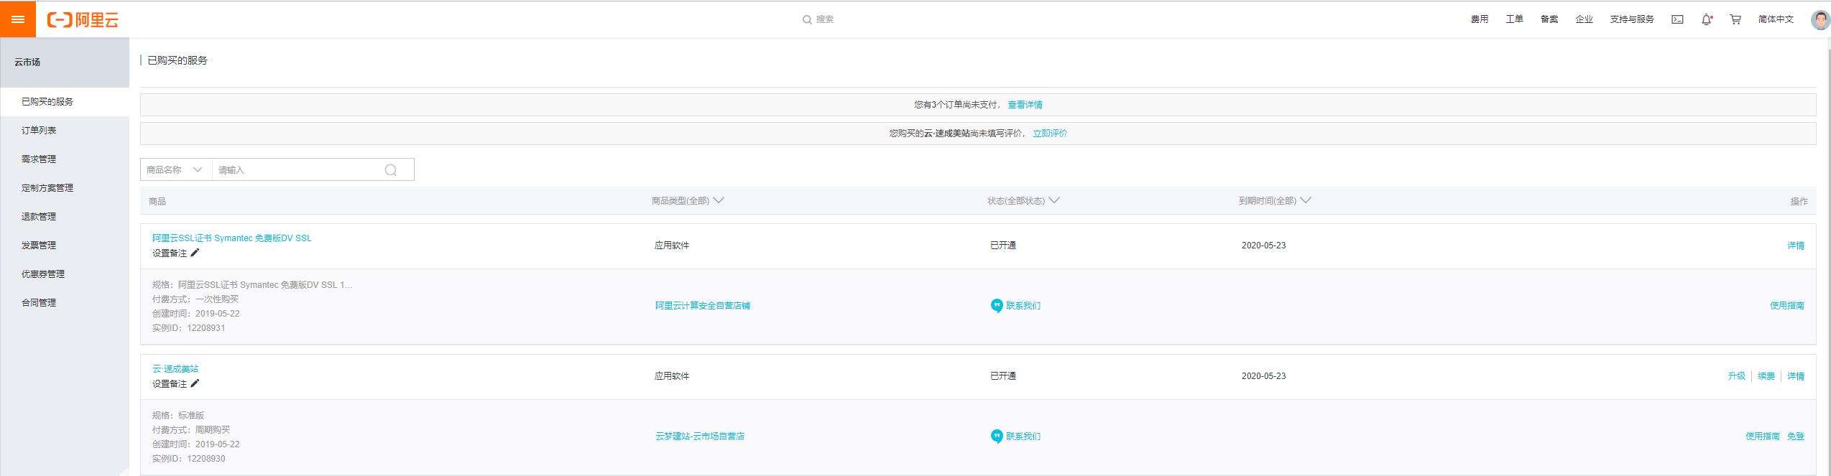Click the top search magnifier icon
The width and height of the screenshot is (1831, 476).
pos(807,20)
